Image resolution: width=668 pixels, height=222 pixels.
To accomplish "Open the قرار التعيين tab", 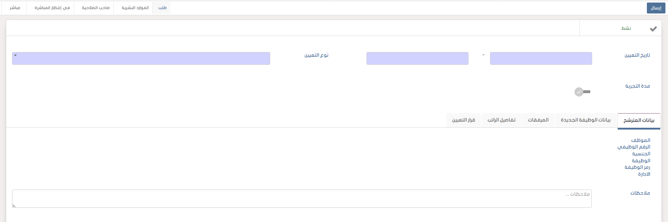I will tap(463, 120).
